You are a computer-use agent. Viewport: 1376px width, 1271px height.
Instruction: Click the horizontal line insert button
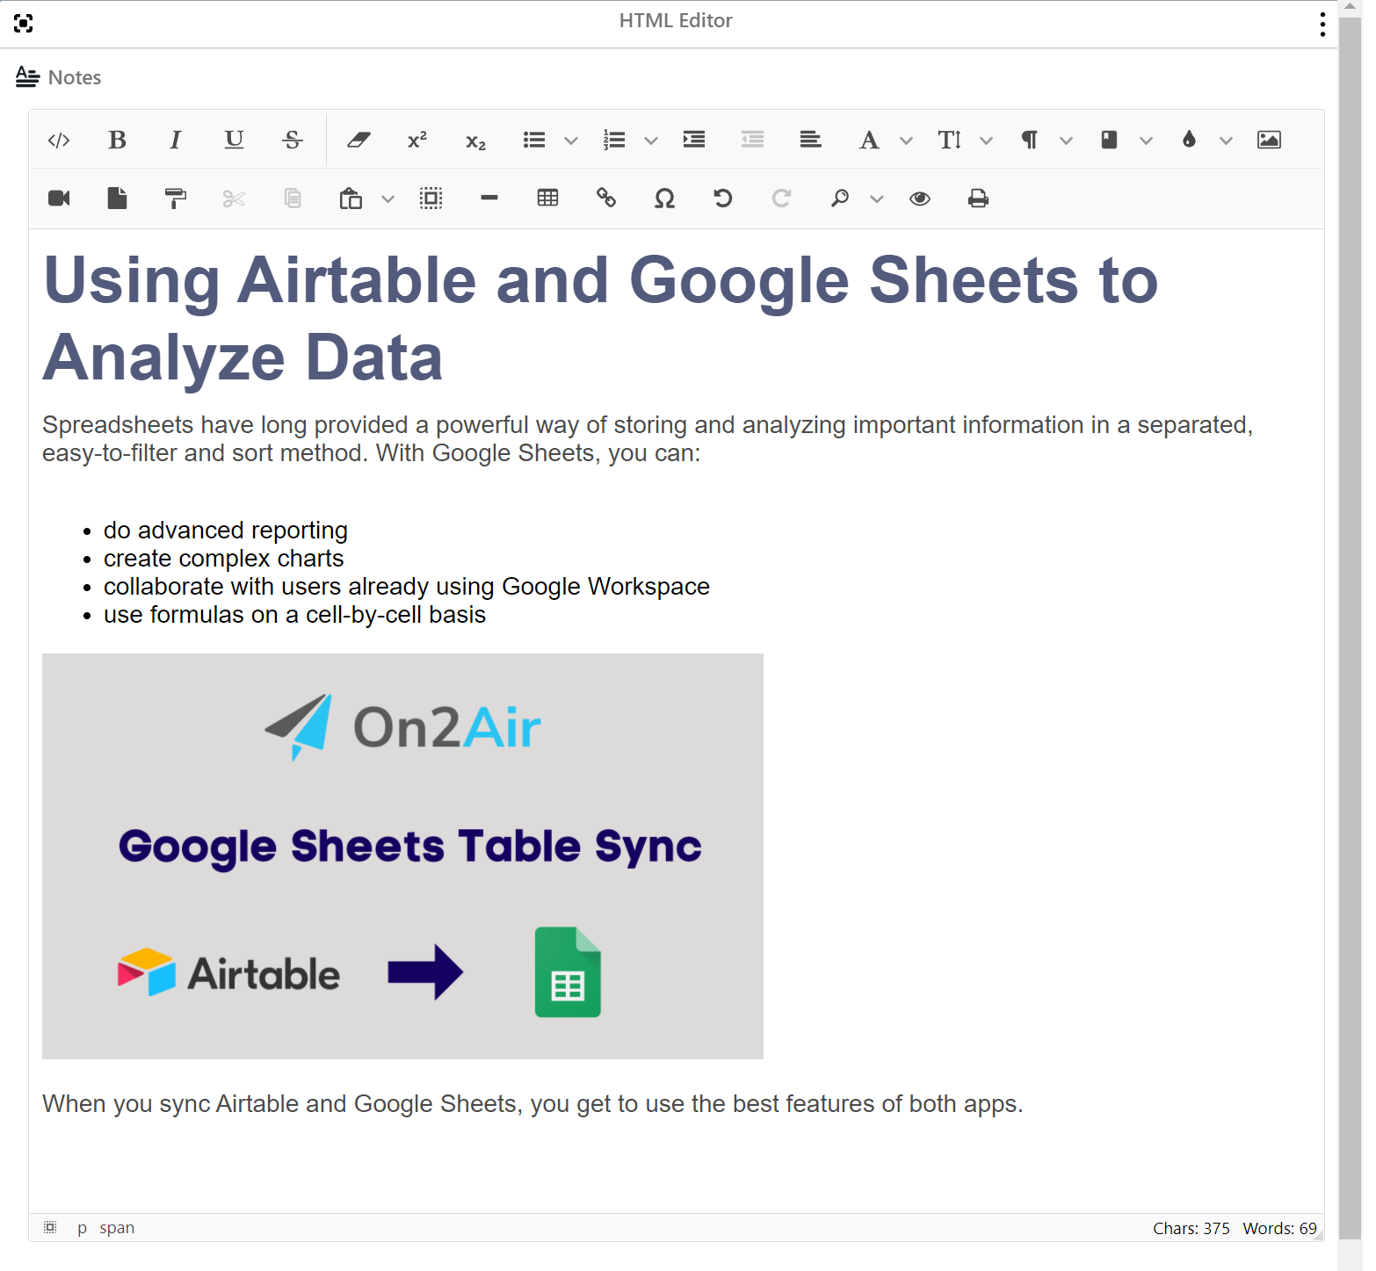click(x=489, y=199)
